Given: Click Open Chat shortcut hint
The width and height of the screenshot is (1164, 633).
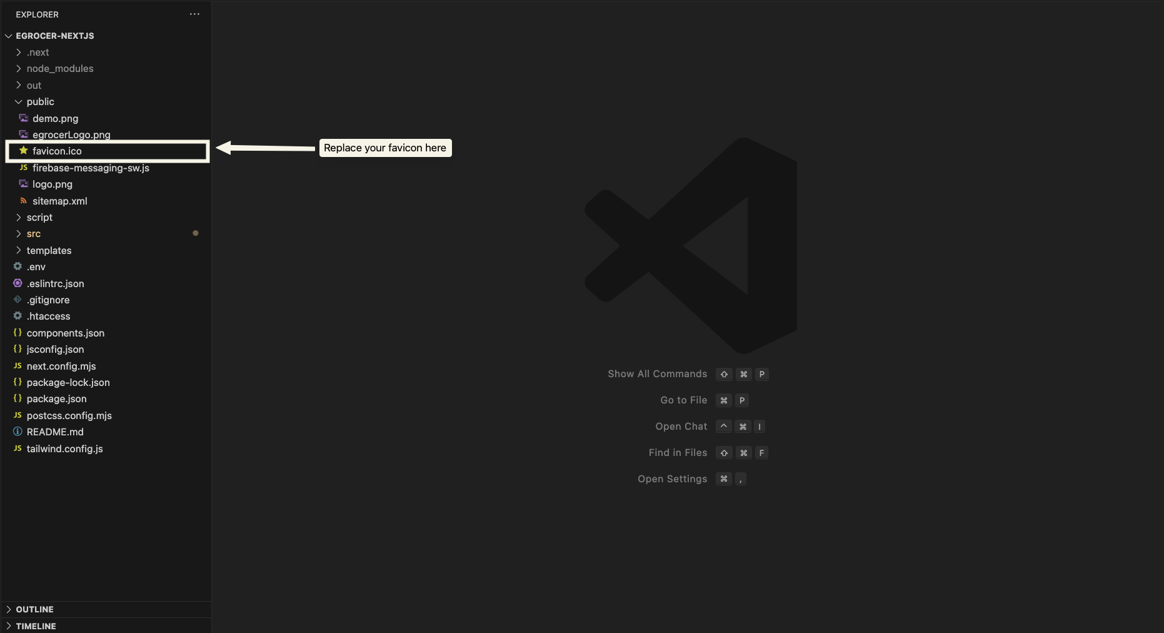Looking at the screenshot, I should (x=681, y=426).
